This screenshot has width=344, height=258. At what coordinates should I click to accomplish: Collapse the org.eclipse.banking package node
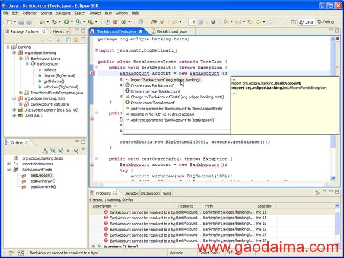click(14, 53)
